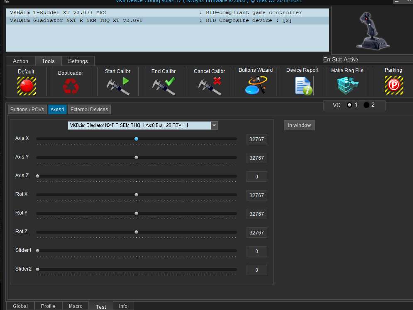Click the Rot X slider handle

click(x=136, y=195)
